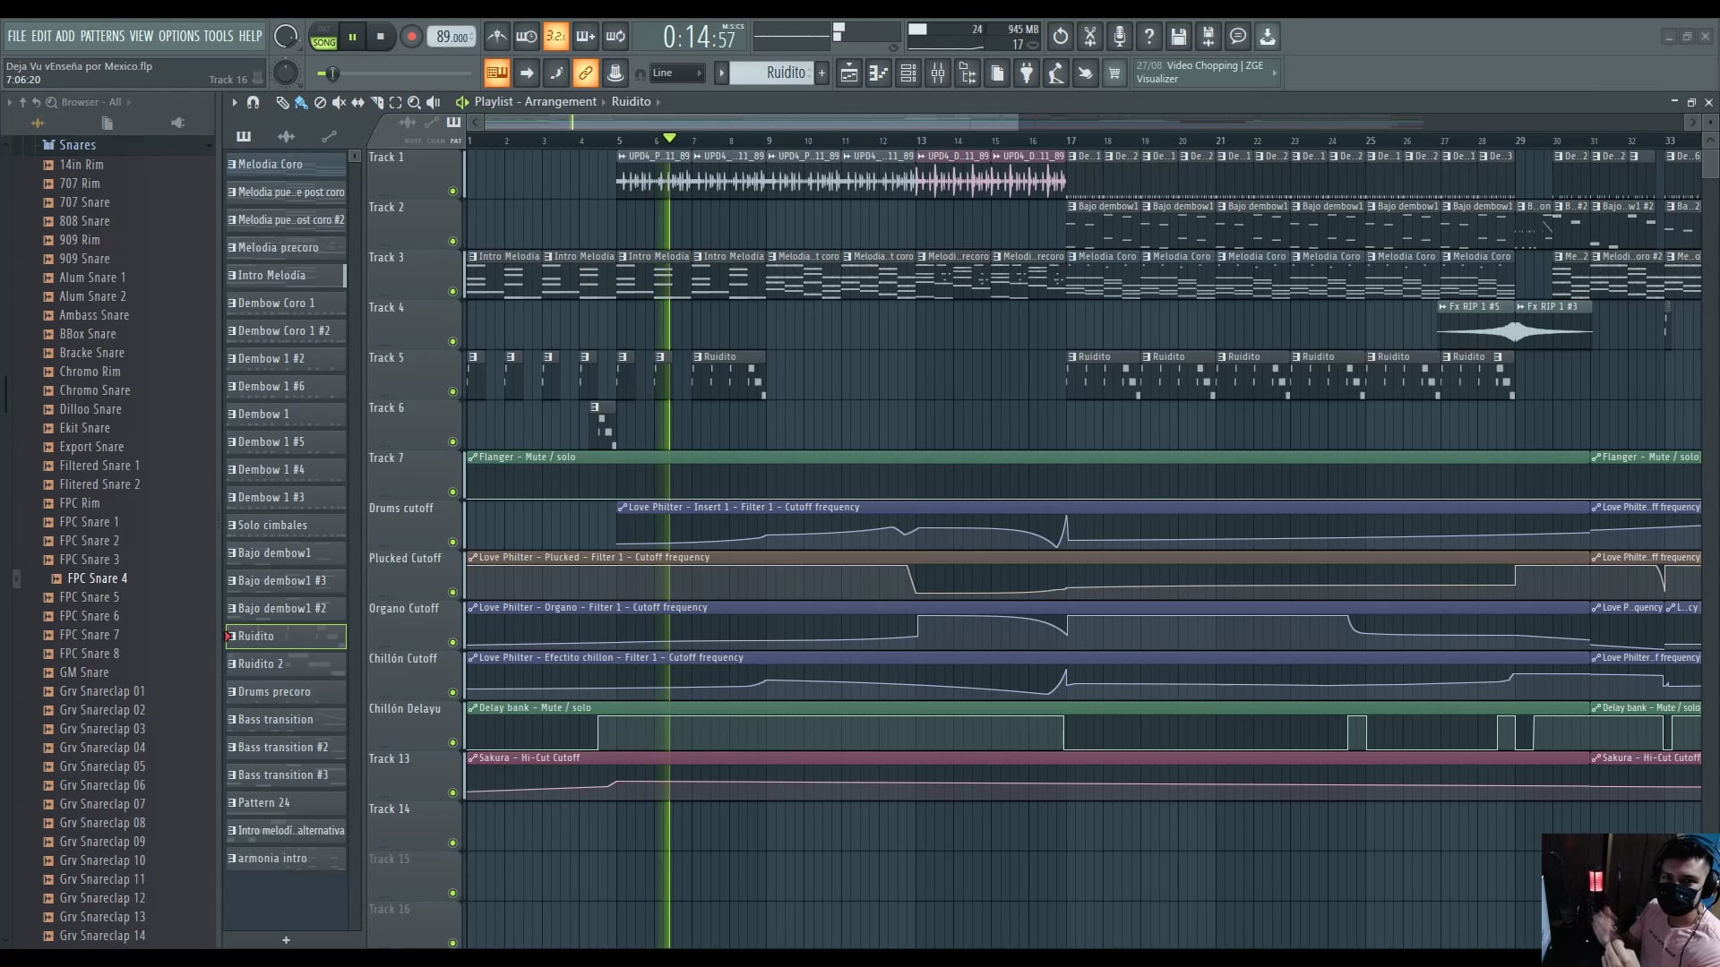The width and height of the screenshot is (1720, 967).
Task: Open the Plugin picker from the toolbar
Action: (x=1027, y=73)
